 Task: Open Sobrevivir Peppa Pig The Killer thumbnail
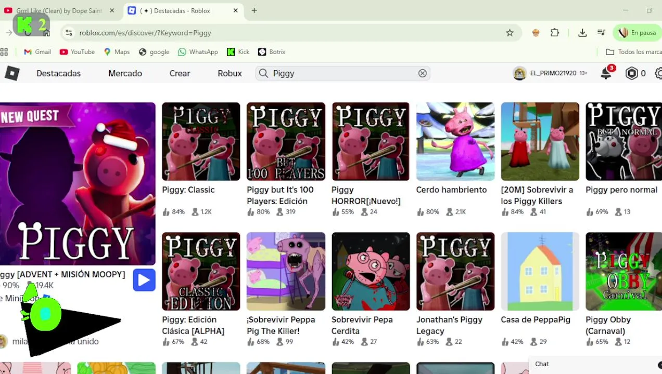(286, 271)
